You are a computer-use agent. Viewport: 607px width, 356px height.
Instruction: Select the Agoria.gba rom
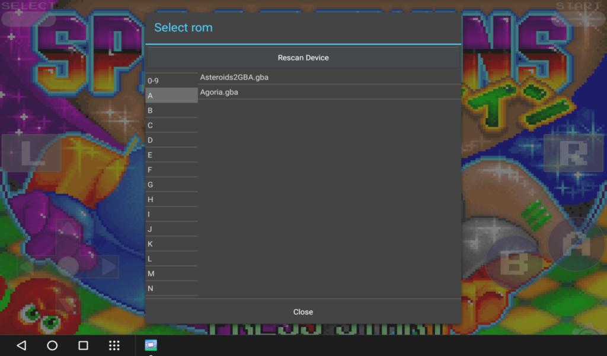[x=330, y=92]
